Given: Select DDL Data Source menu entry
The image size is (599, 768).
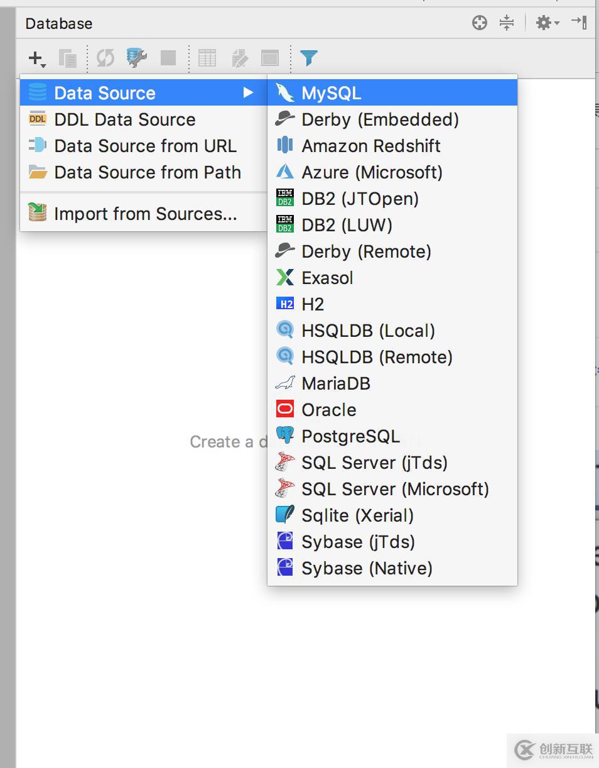Looking at the screenshot, I should (143, 119).
